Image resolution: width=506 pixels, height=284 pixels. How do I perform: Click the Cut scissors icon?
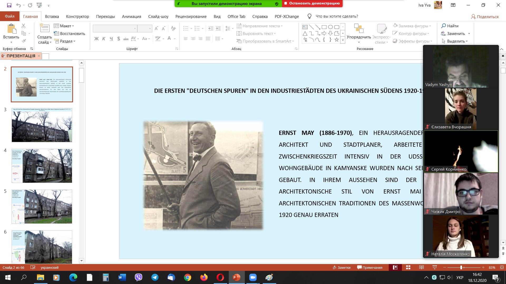tap(23, 26)
